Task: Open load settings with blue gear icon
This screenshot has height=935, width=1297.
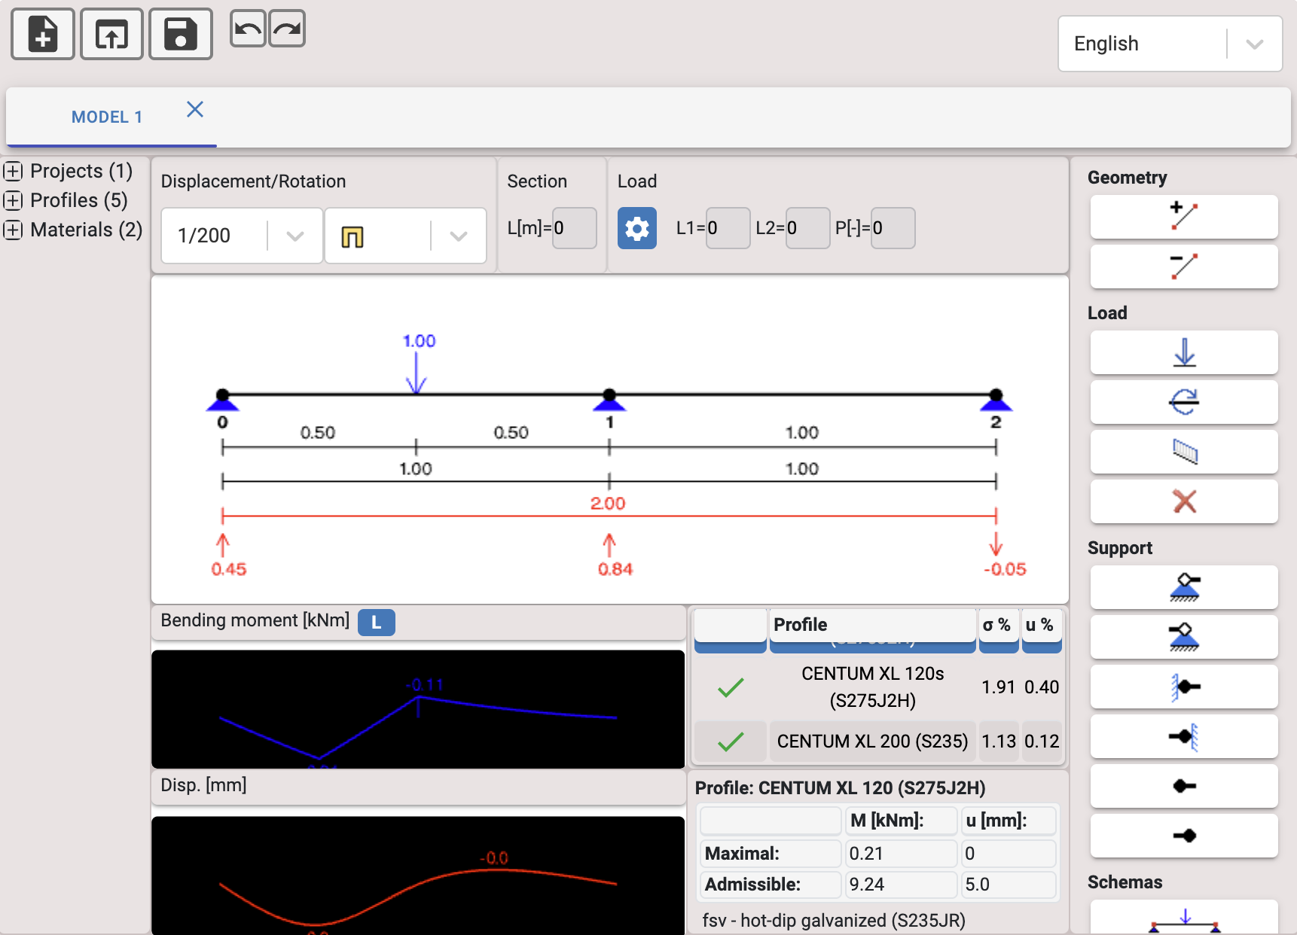Action: pos(637,228)
